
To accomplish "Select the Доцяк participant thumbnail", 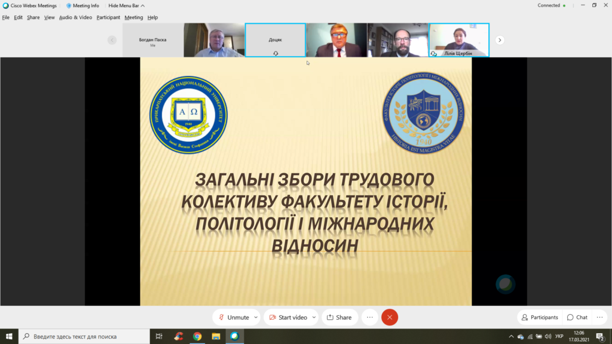I will (x=276, y=40).
